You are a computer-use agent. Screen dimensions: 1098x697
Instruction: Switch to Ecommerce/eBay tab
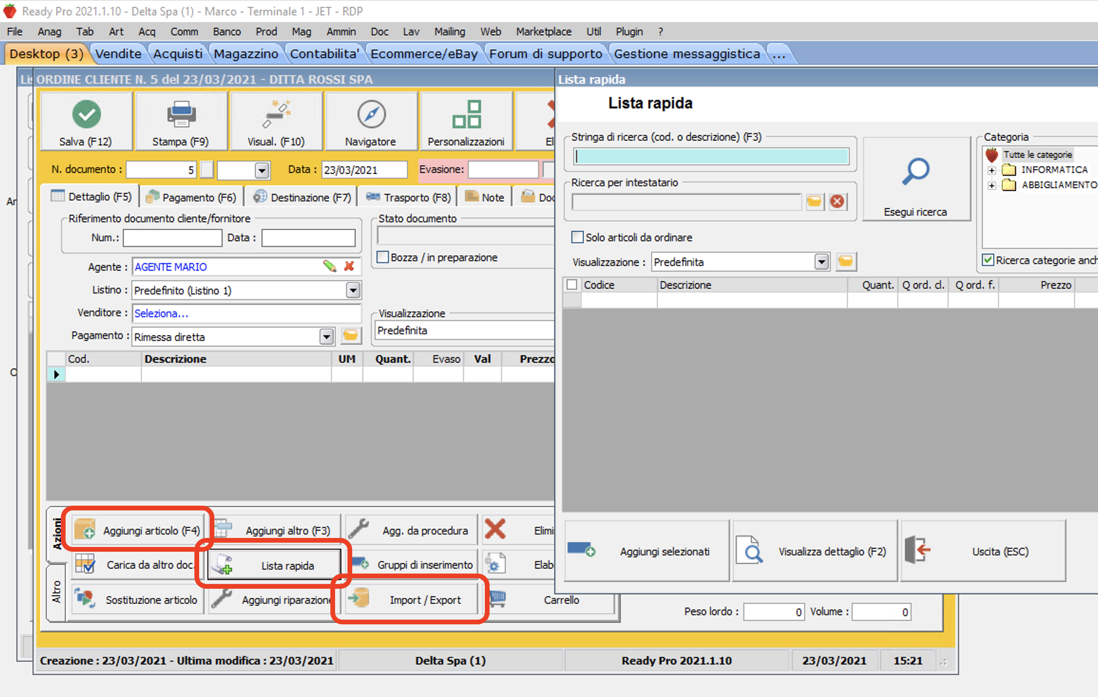pos(424,54)
